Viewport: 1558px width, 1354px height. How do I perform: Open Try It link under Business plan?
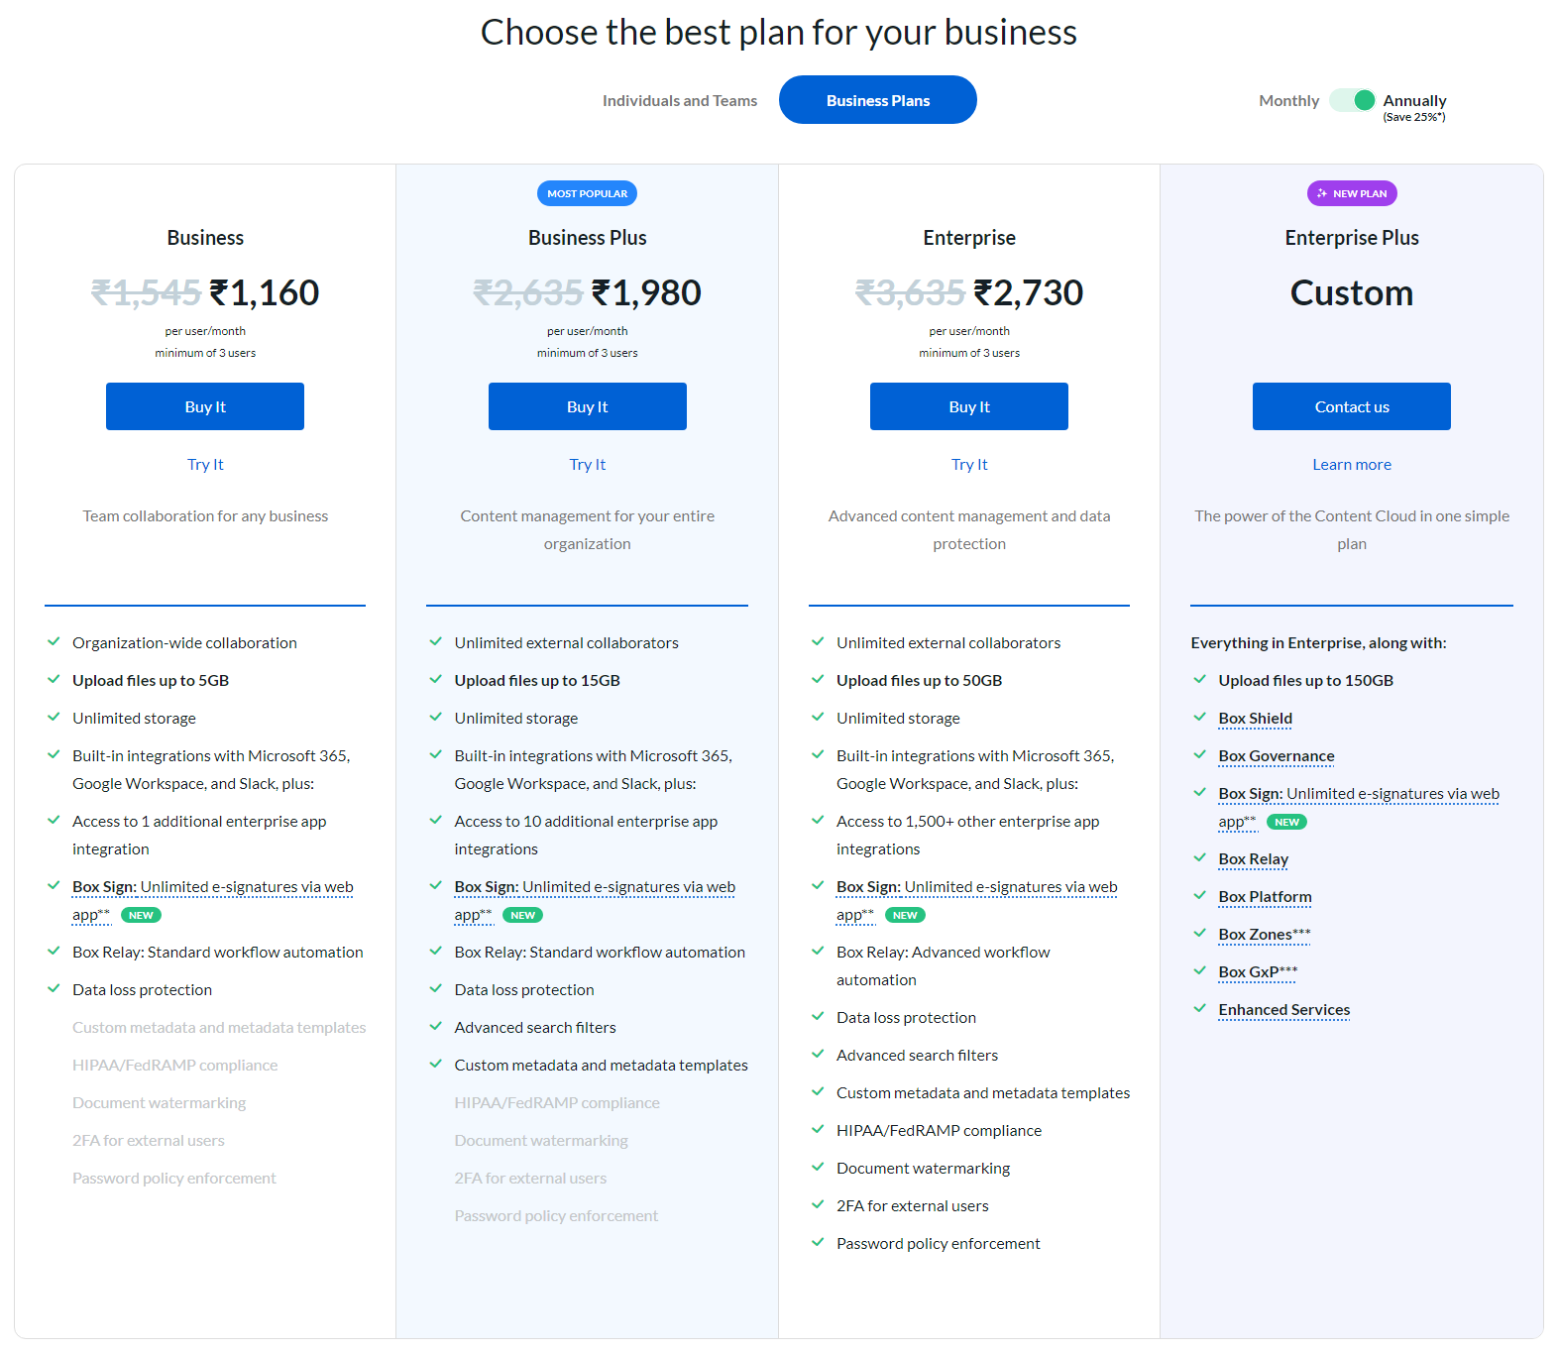pos(205,465)
